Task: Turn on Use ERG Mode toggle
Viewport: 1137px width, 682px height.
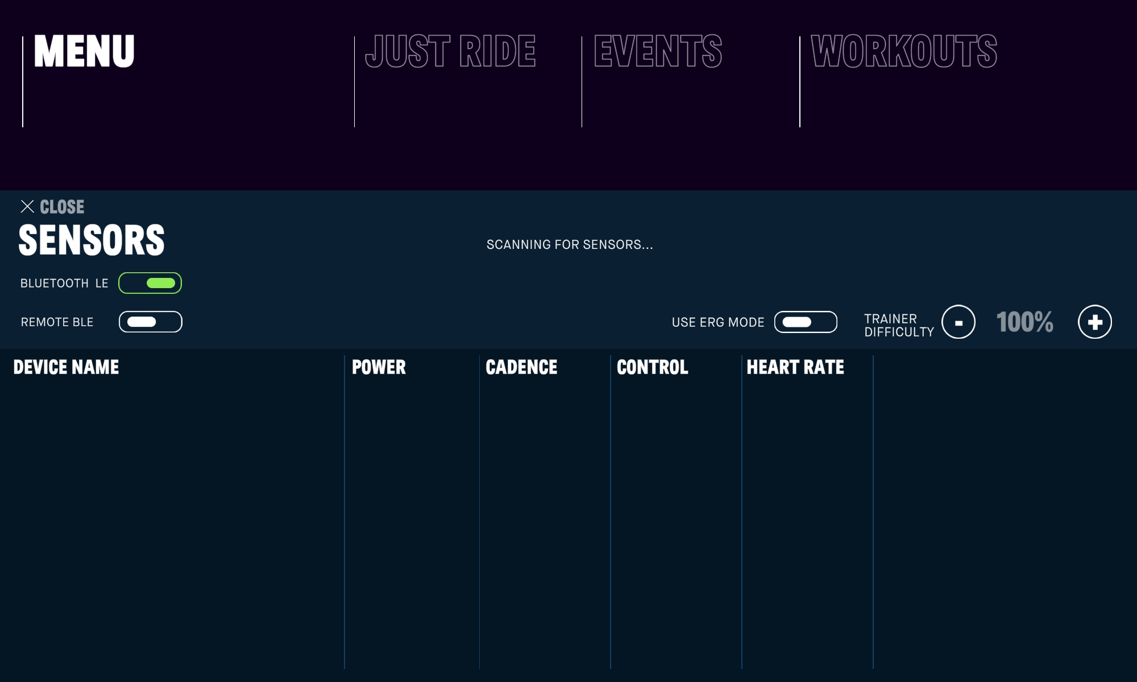Action: pyautogui.click(x=806, y=322)
